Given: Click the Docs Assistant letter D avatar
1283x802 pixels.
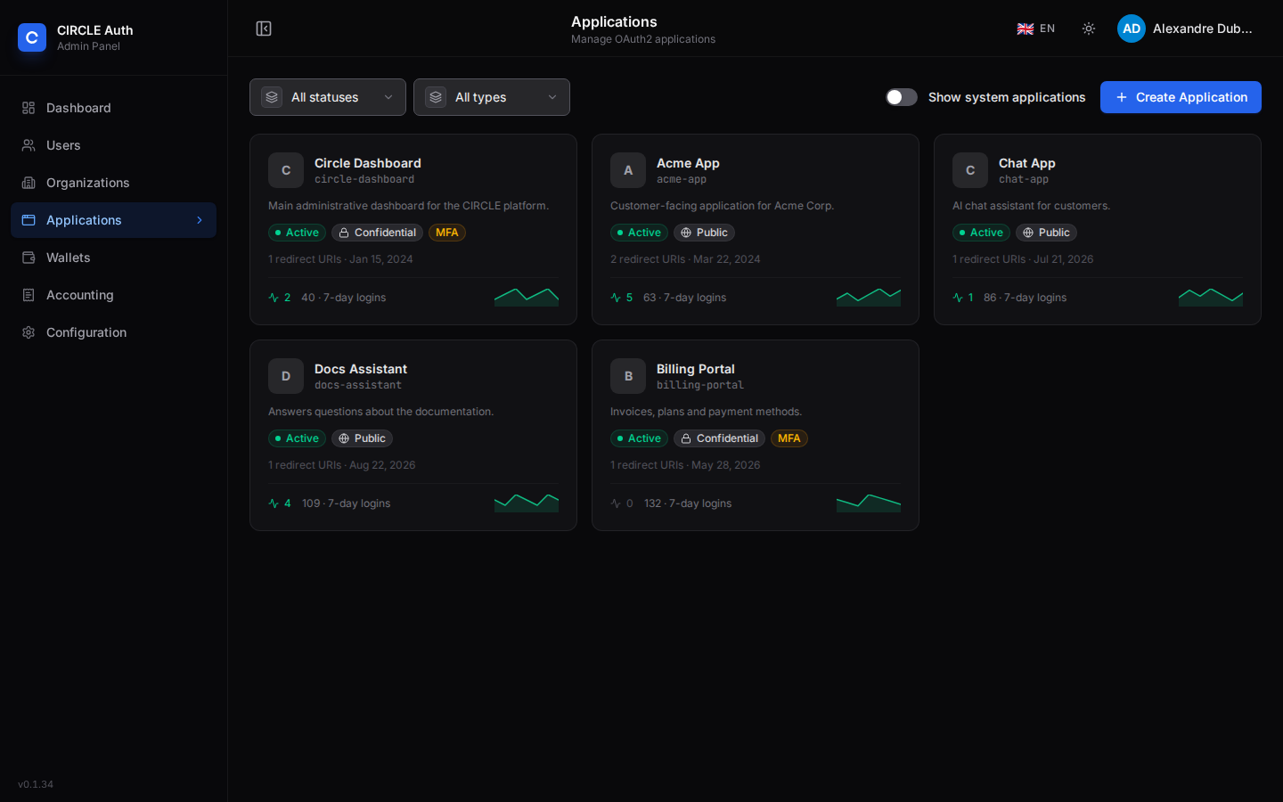Looking at the screenshot, I should coord(286,376).
